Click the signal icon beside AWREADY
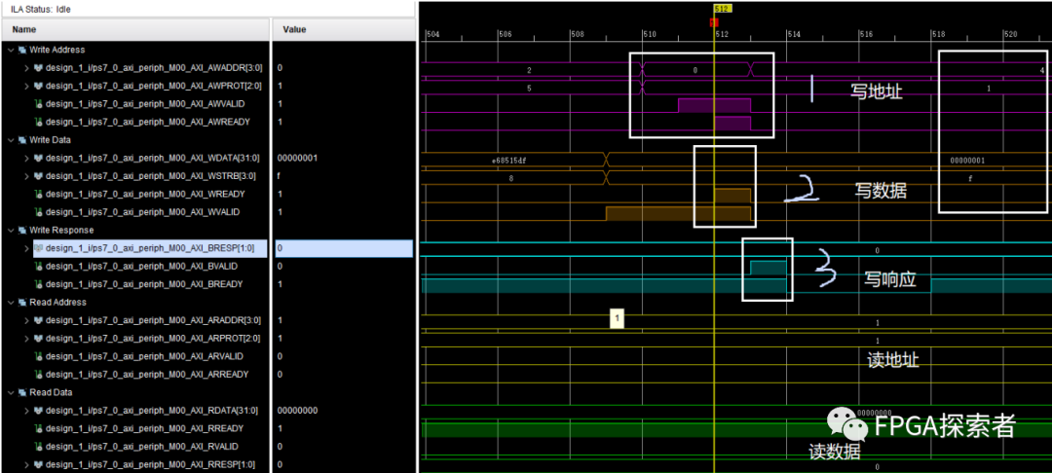The image size is (1052, 473). 38,122
